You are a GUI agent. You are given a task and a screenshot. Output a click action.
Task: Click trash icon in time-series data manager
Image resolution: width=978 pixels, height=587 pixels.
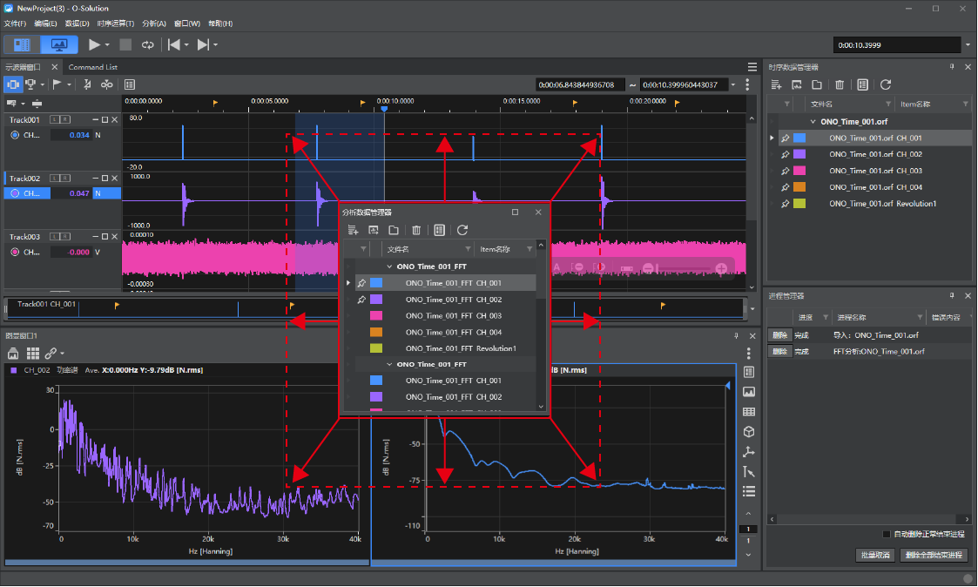tap(840, 84)
